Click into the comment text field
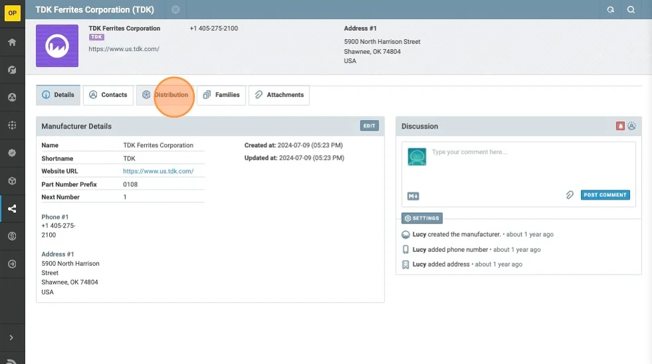The image size is (652, 364). 529,161
